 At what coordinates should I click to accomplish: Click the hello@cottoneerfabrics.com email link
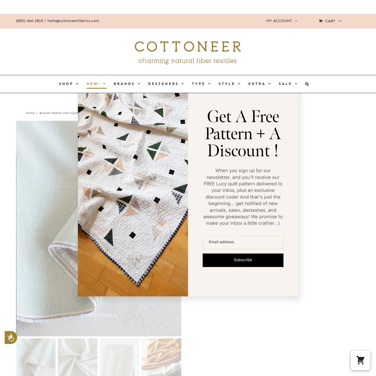(x=73, y=21)
